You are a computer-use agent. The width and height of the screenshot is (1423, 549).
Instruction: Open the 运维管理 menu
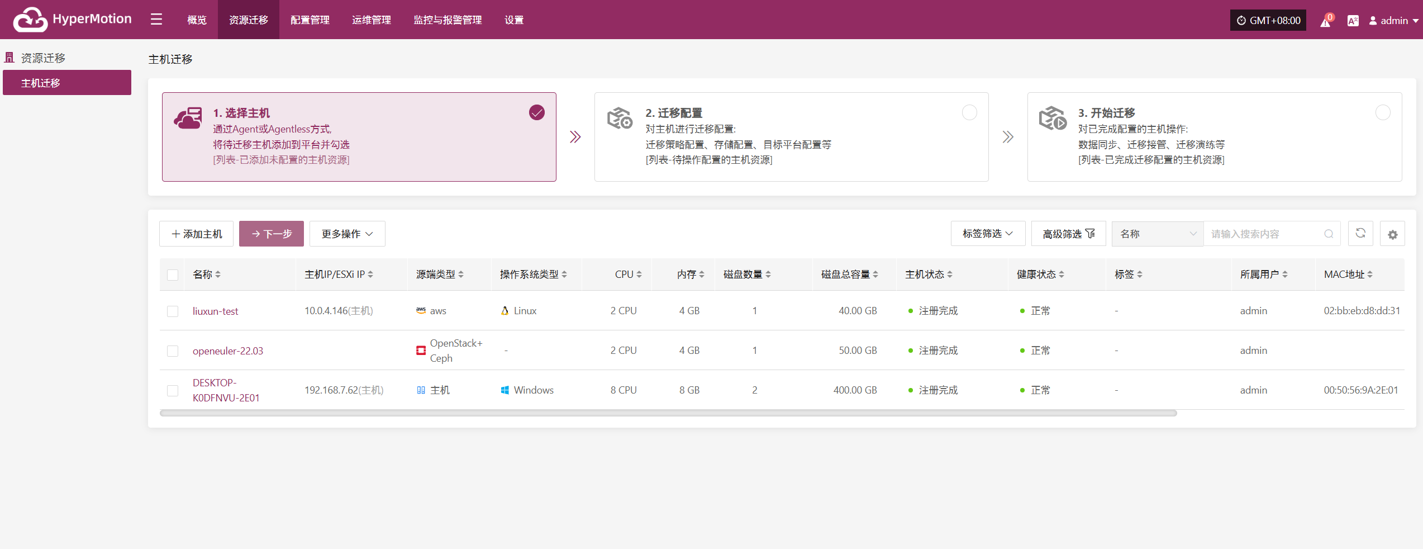tap(372, 20)
